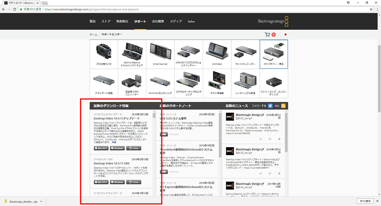Click the サポートセンター breadcrumb

tap(112, 35)
